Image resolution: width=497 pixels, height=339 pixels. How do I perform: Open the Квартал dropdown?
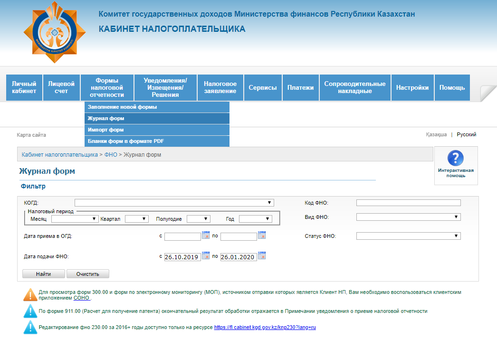pos(137,219)
